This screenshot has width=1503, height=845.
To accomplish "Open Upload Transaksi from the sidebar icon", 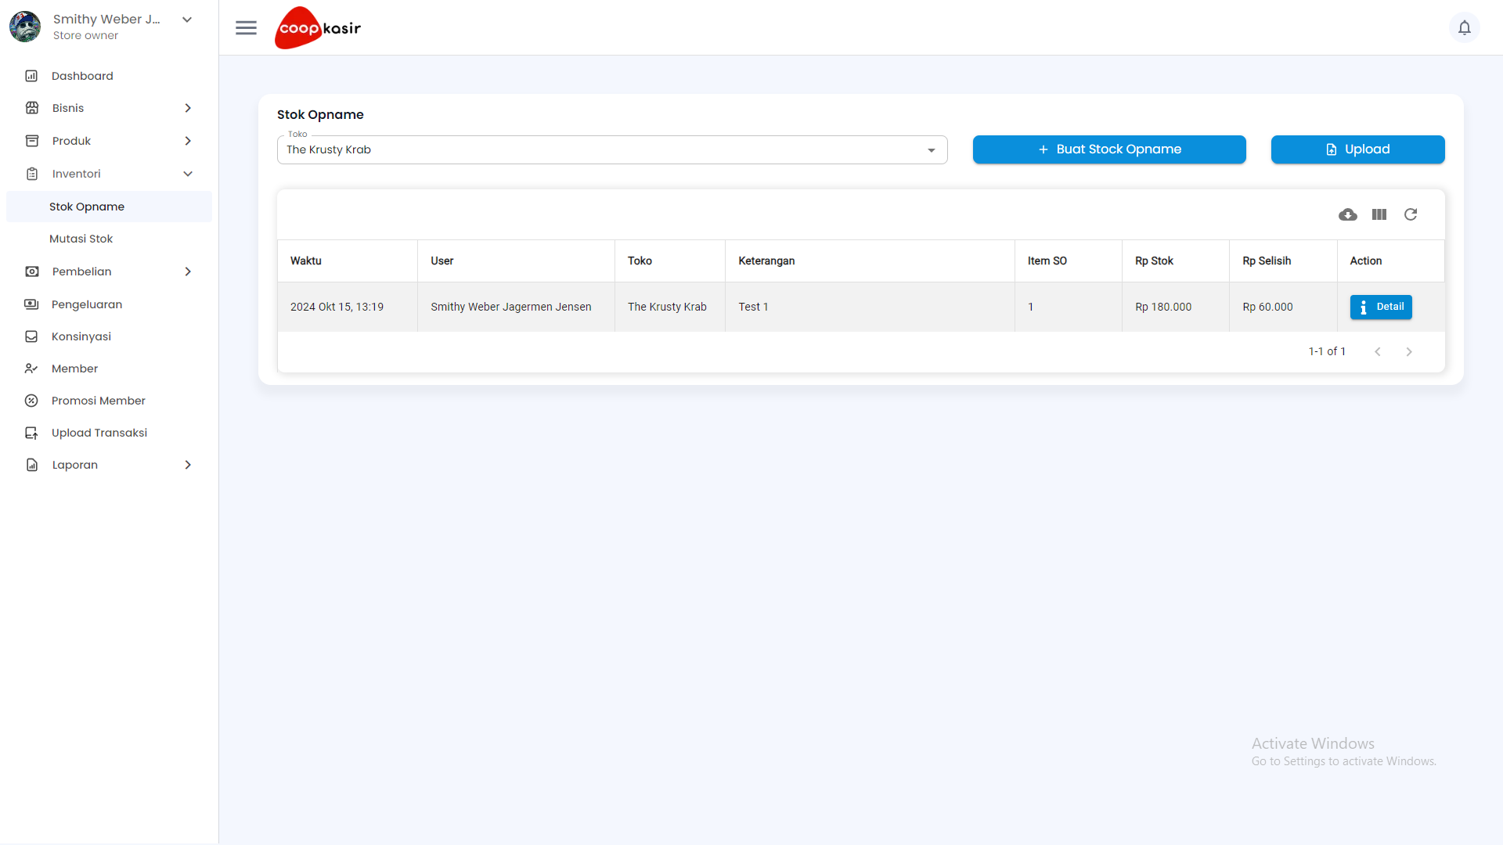I will [31, 433].
